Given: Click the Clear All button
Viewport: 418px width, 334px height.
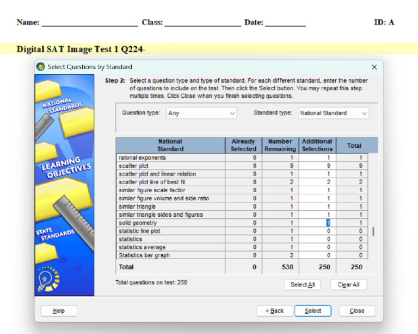Looking at the screenshot, I should tap(348, 285).
